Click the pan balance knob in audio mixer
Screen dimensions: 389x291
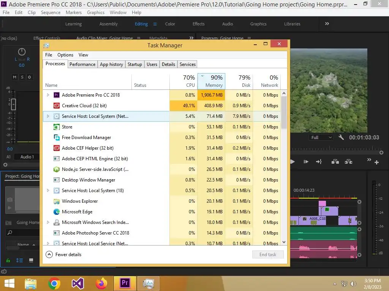point(22,52)
